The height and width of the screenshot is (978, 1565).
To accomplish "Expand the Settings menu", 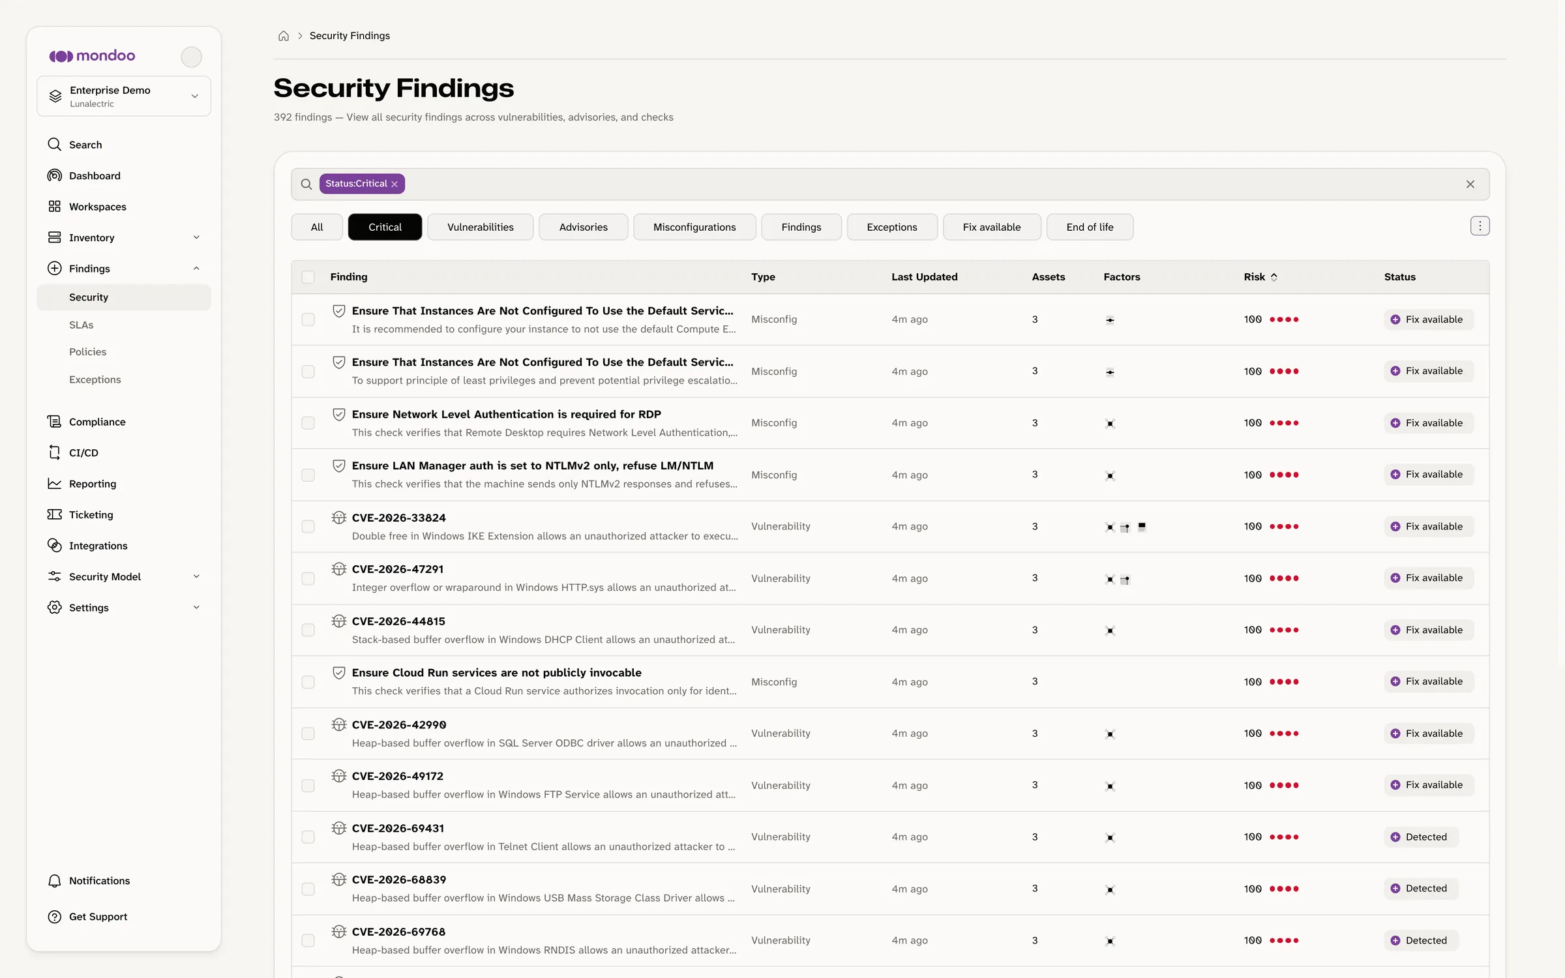I will click(x=124, y=608).
